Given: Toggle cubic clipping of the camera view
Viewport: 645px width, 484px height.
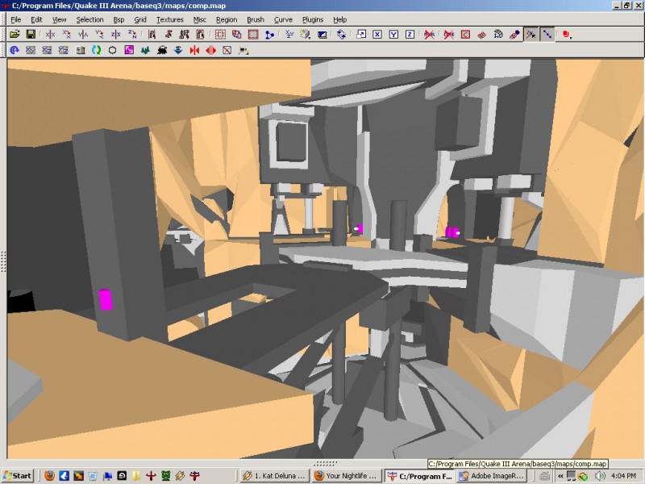Looking at the screenshot, I should (x=322, y=35).
